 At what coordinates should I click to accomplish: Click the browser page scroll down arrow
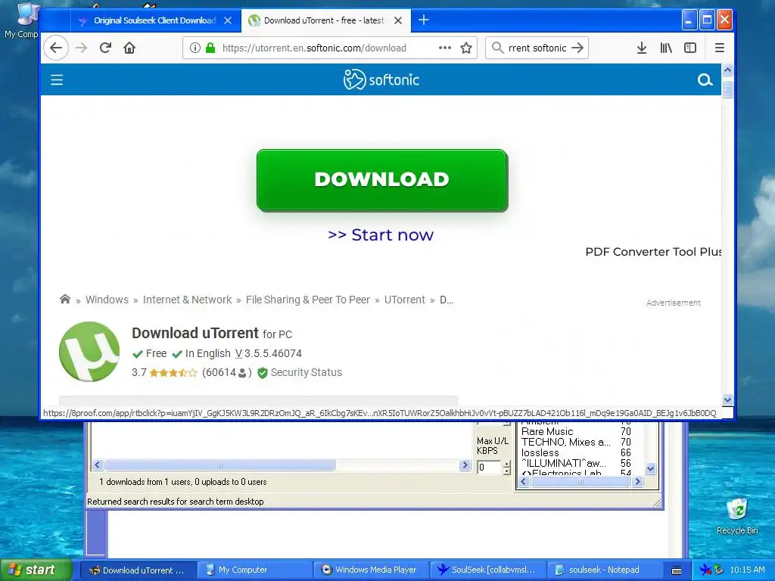click(x=727, y=399)
